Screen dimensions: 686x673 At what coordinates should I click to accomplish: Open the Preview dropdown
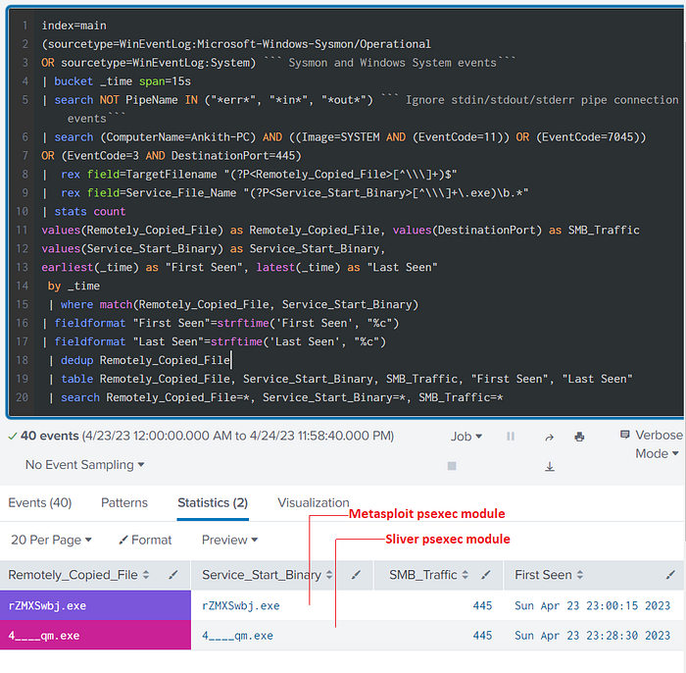pyautogui.click(x=229, y=540)
